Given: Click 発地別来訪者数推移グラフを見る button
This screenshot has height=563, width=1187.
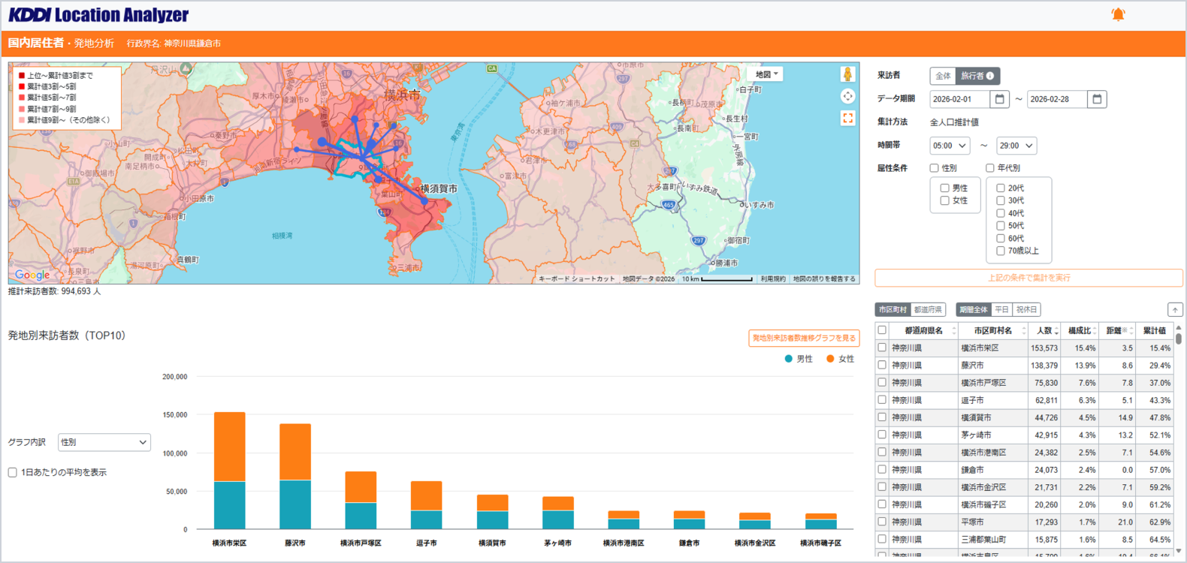Looking at the screenshot, I should tap(804, 338).
